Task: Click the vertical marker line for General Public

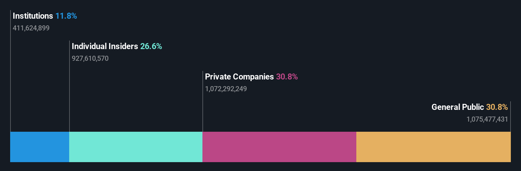Action: 511,117
